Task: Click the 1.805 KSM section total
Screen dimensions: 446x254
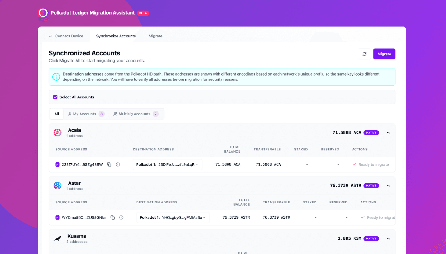Action: pos(350,239)
